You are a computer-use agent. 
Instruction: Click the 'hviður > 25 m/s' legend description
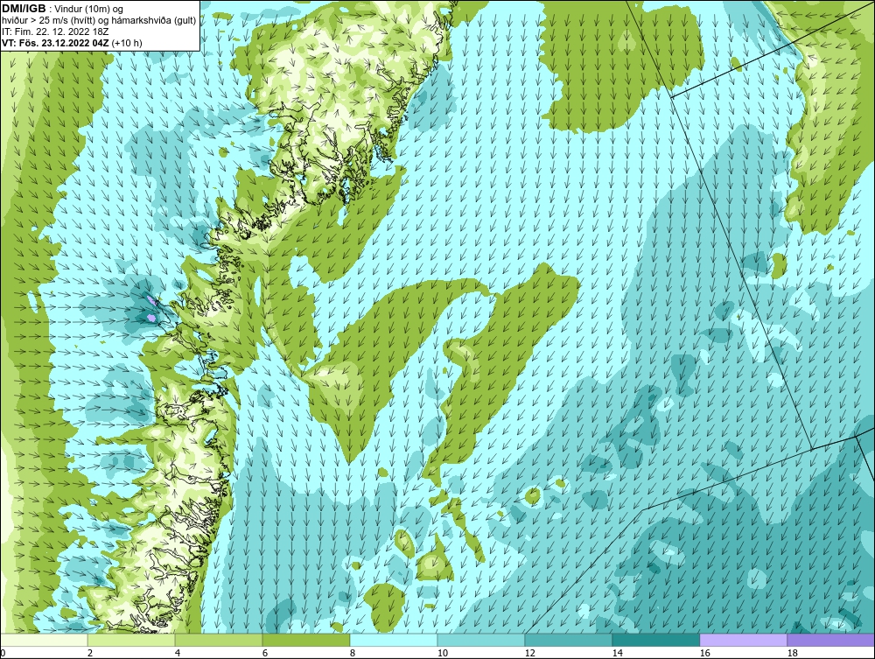coord(99,21)
